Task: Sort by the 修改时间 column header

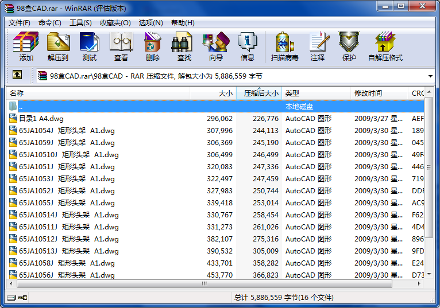Action: click(379, 93)
